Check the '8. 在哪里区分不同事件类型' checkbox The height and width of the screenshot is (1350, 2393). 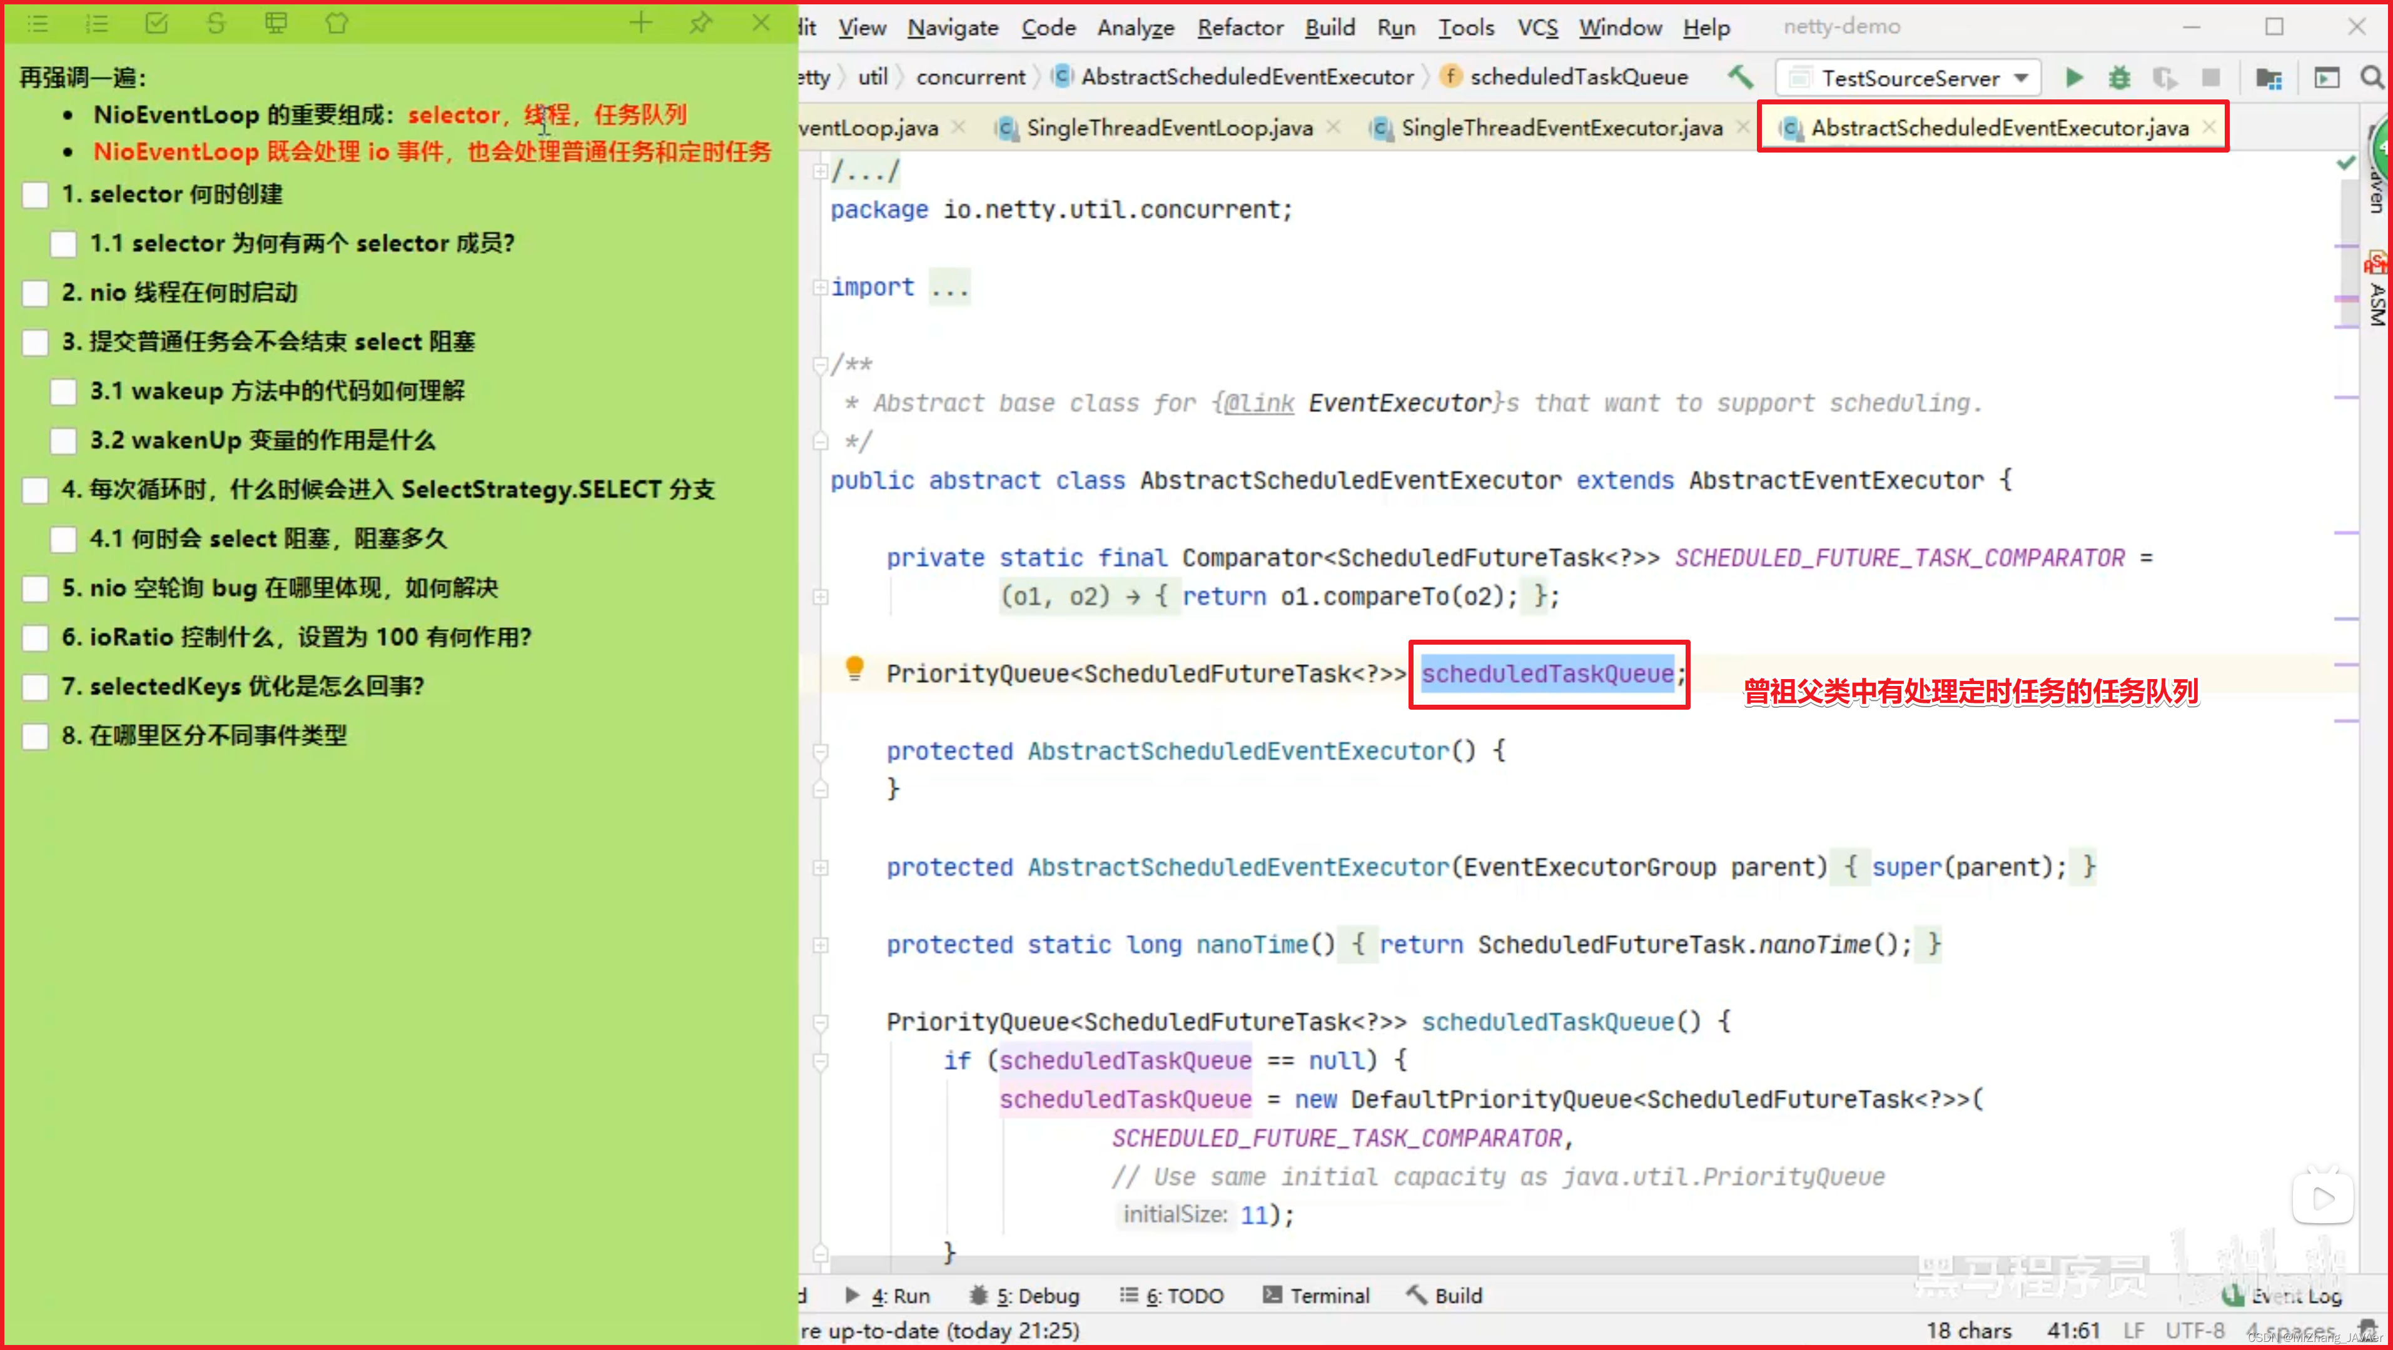click(x=35, y=737)
